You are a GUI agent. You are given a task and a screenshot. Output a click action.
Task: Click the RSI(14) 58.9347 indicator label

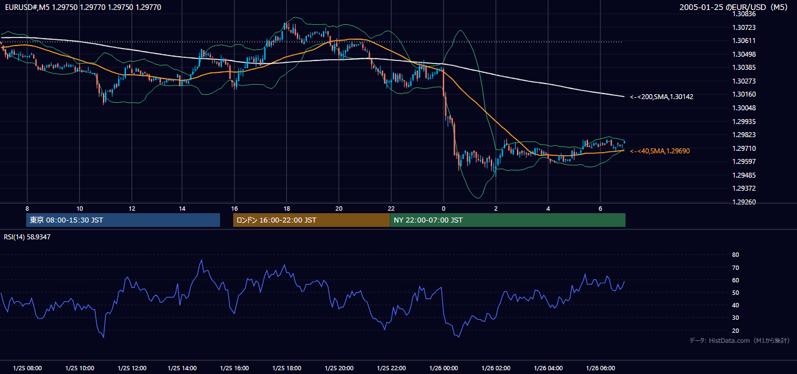click(27, 237)
